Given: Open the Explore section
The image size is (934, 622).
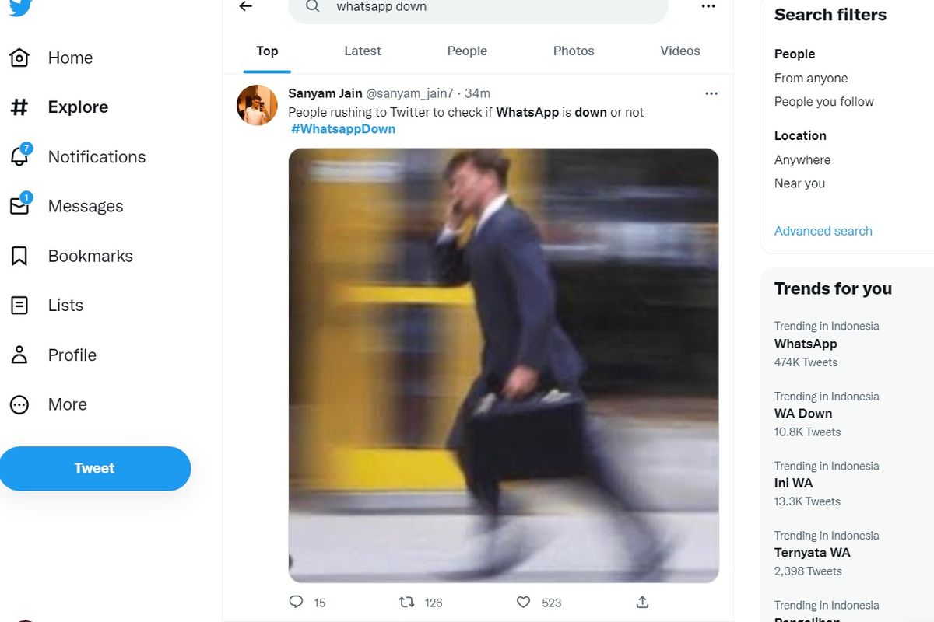Looking at the screenshot, I should pyautogui.click(x=77, y=107).
